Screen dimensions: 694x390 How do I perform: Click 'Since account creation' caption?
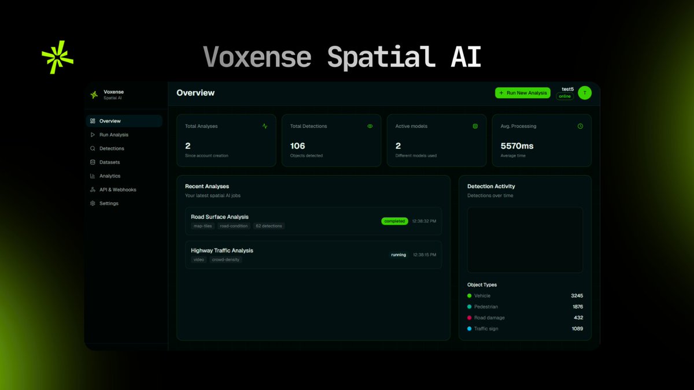206,156
